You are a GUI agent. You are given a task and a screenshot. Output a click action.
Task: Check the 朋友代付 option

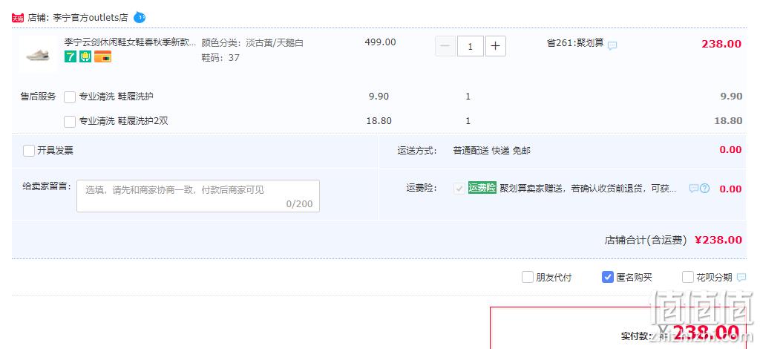coord(528,277)
